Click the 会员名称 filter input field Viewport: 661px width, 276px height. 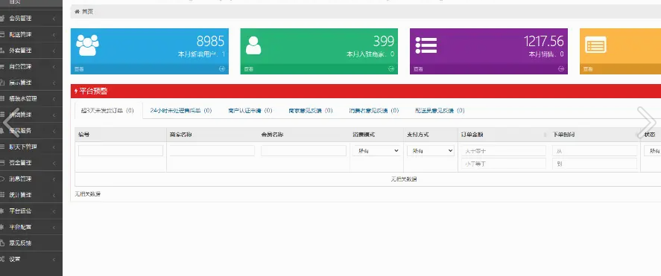tap(303, 150)
